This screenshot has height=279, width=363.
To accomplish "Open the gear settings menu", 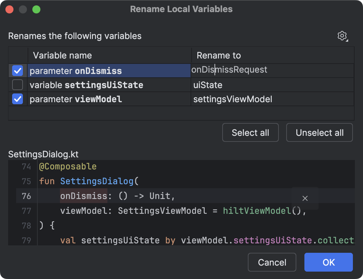I will click(x=342, y=36).
